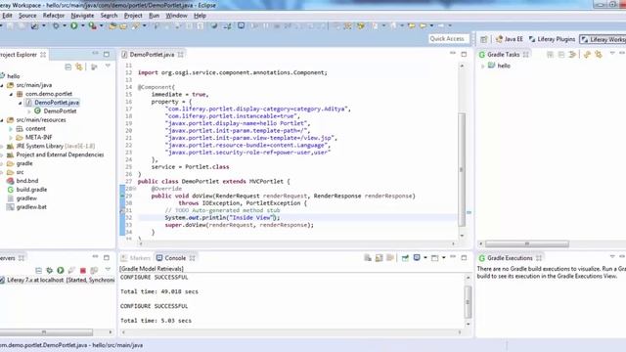
Task: Open the Gradle Tasks tab
Action: coord(503,55)
